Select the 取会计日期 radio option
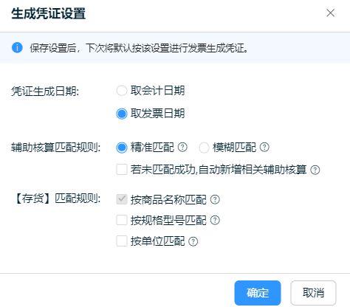The image size is (350, 307). (122, 91)
